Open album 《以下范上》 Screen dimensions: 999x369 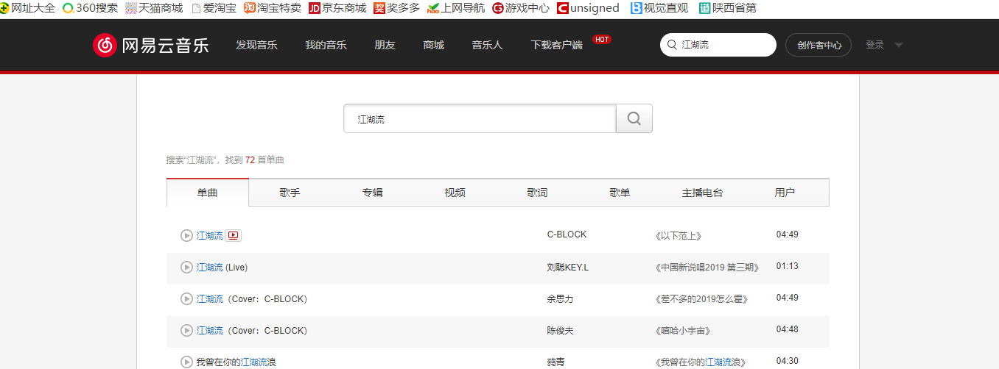679,235
